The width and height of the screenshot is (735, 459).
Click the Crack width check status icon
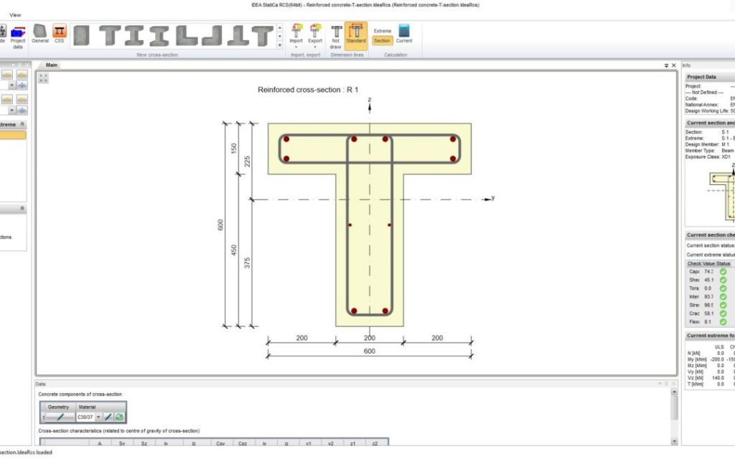click(x=724, y=314)
